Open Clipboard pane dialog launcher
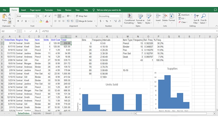The image size is (218, 123). tap(14, 26)
